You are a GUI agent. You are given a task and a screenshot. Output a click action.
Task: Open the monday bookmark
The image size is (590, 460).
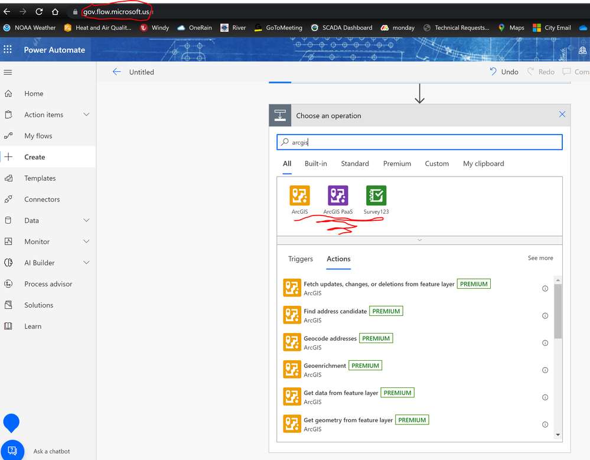click(x=397, y=27)
